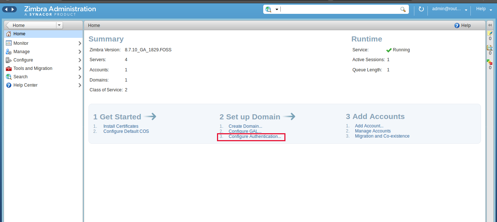Select Home in the navigation tree

point(43,34)
